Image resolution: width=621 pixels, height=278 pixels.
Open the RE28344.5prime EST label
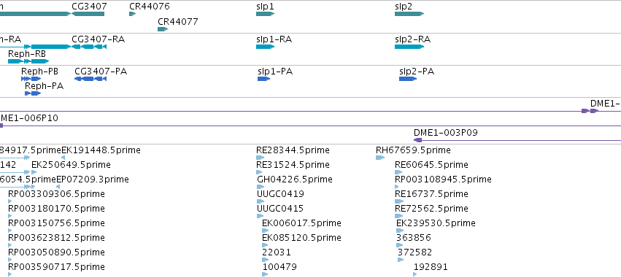[293, 150]
